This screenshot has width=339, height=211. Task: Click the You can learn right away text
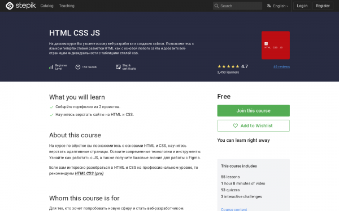click(x=244, y=140)
